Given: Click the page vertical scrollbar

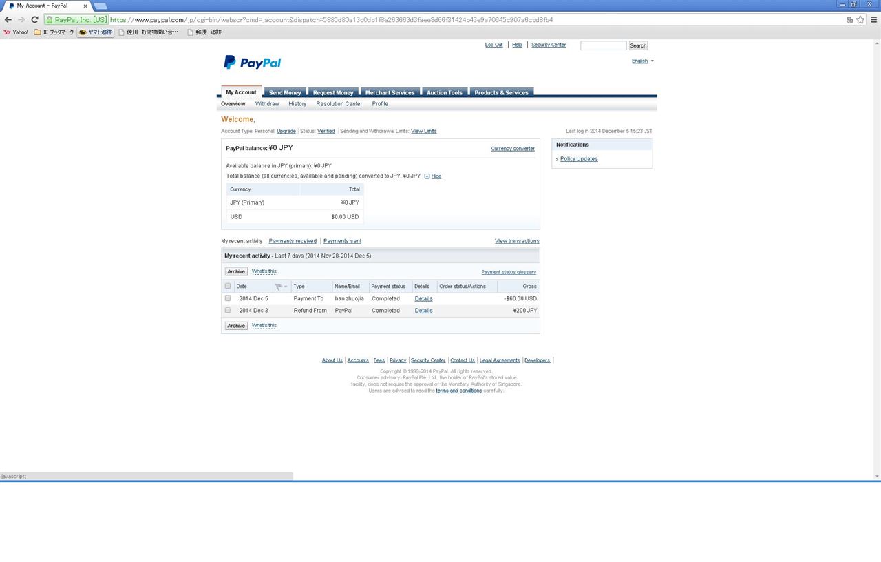Looking at the screenshot, I should pos(877,258).
